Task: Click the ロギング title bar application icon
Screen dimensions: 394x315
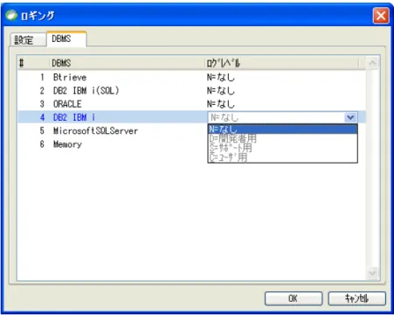Action: (11, 15)
